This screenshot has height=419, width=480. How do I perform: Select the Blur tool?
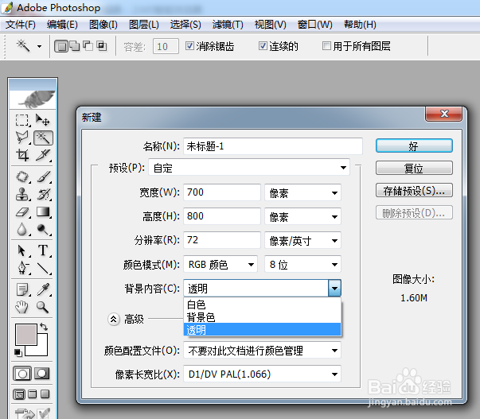[22, 230]
